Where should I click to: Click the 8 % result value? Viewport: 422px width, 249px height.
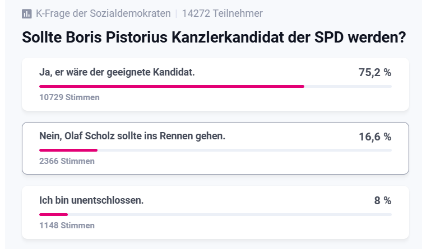tap(382, 200)
